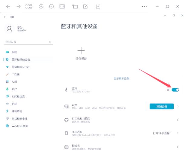Open 辅助功能 settings category
The image size is (185, 151).
tap(28, 111)
